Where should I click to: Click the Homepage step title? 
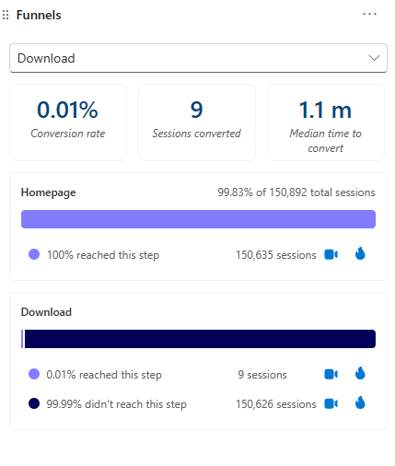pyautogui.click(x=48, y=192)
